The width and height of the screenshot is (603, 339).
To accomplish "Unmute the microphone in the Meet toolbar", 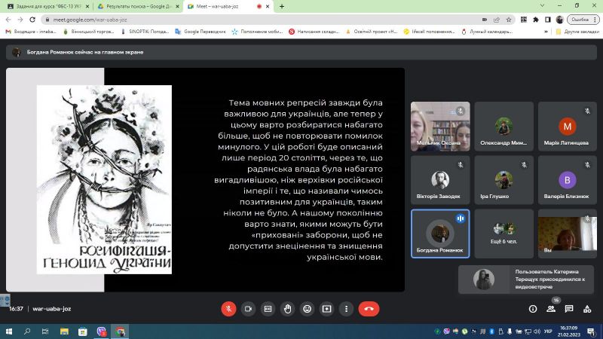I will 228,309.
